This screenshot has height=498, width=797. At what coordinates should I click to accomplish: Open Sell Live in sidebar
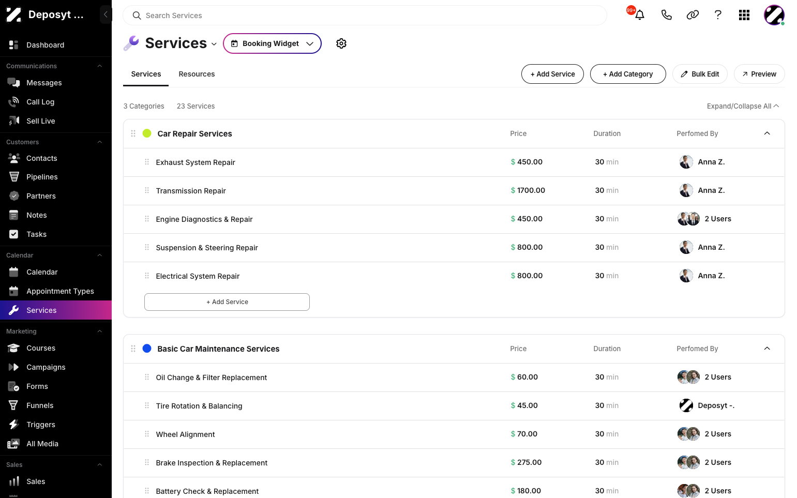[x=56, y=121]
